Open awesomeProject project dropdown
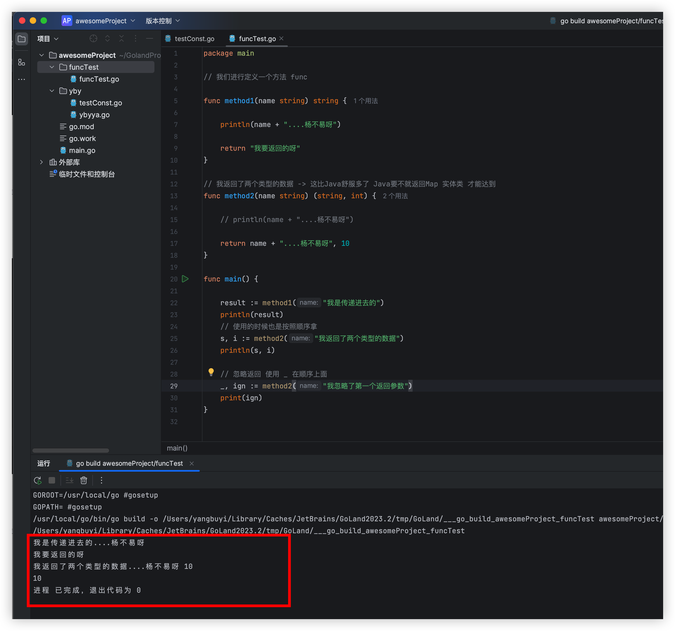675x631 pixels. point(105,21)
